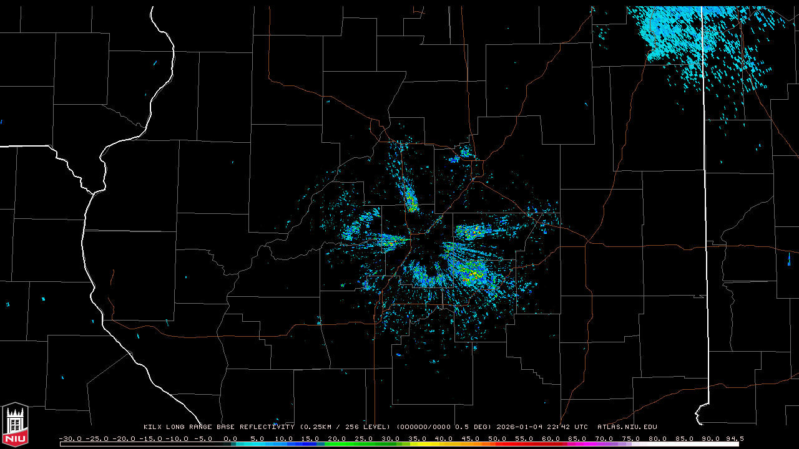Click the 50.0 scale label
This screenshot has width=799, height=449.
[498, 438]
